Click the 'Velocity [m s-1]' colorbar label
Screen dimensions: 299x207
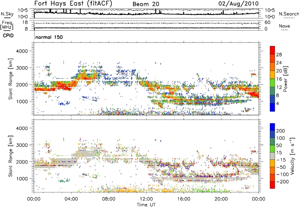coord(292,156)
